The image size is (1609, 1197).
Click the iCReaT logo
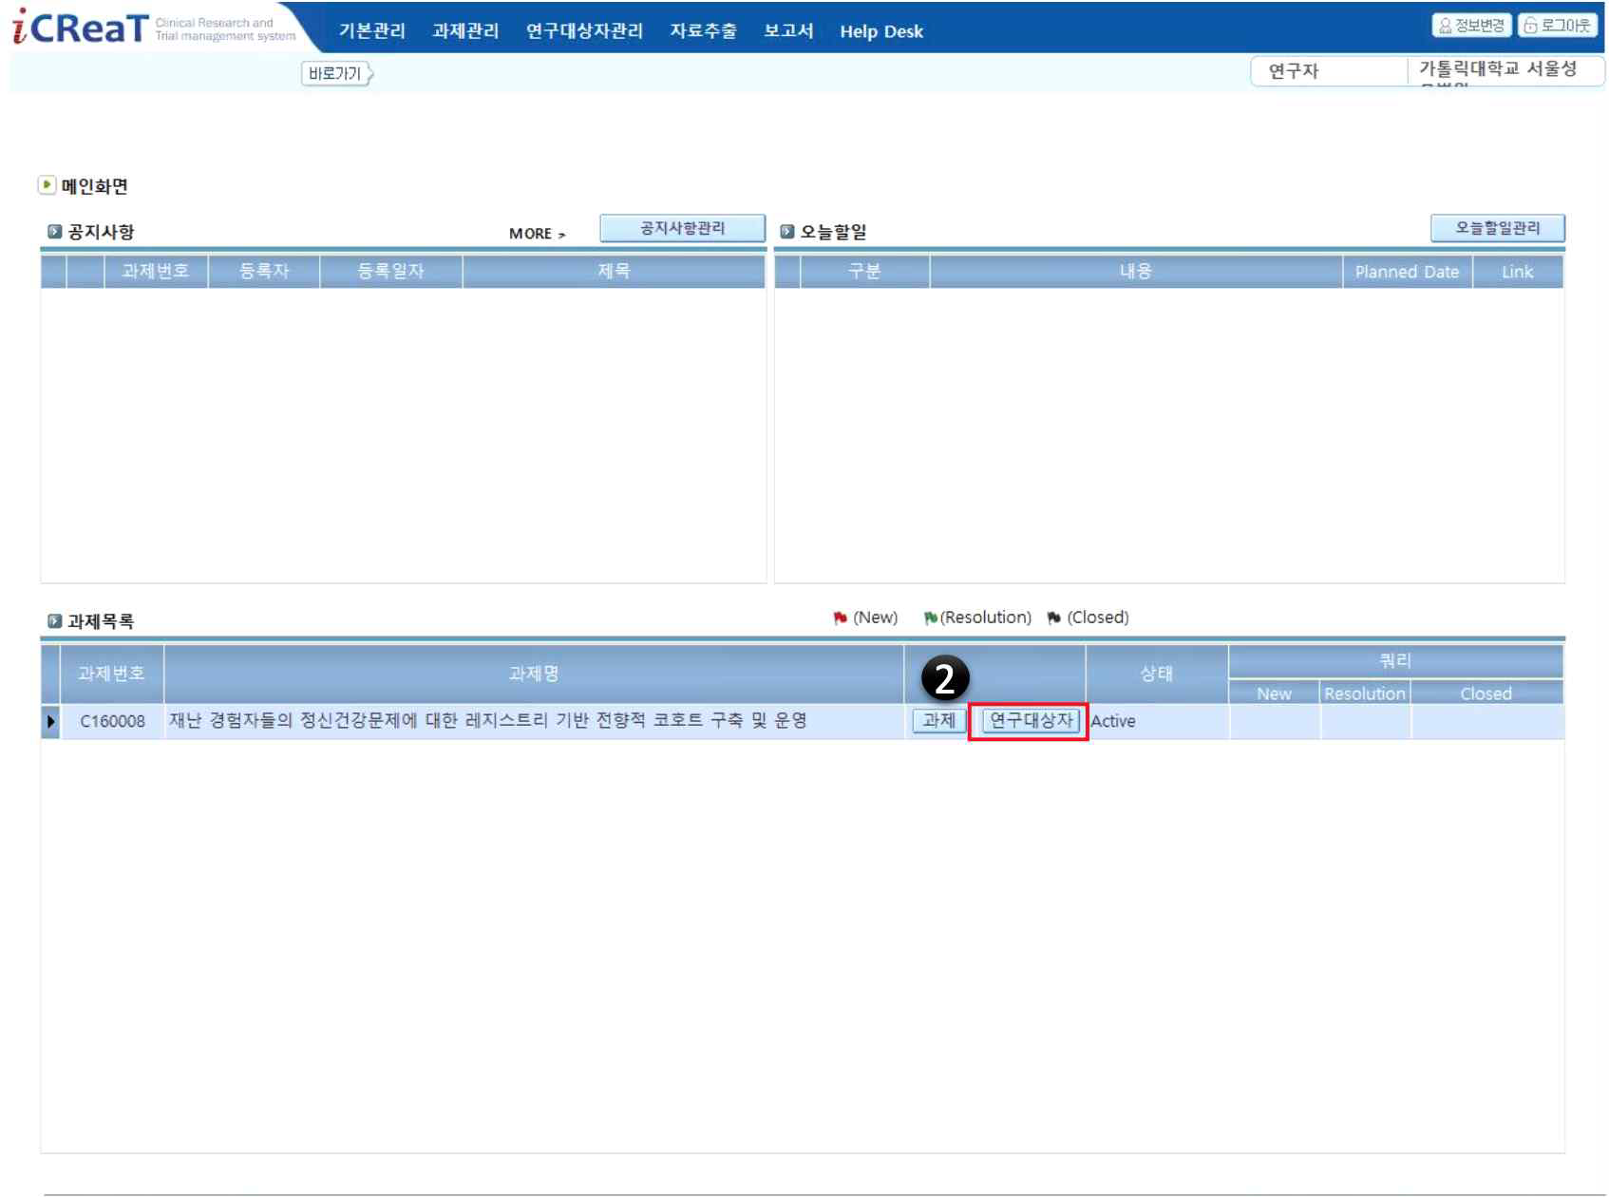click(x=81, y=28)
